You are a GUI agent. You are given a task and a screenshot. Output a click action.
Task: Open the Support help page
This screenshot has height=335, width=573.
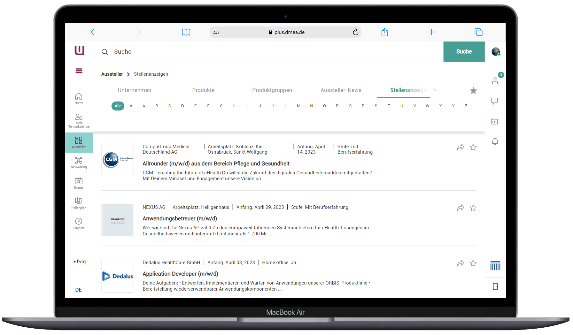point(79,224)
